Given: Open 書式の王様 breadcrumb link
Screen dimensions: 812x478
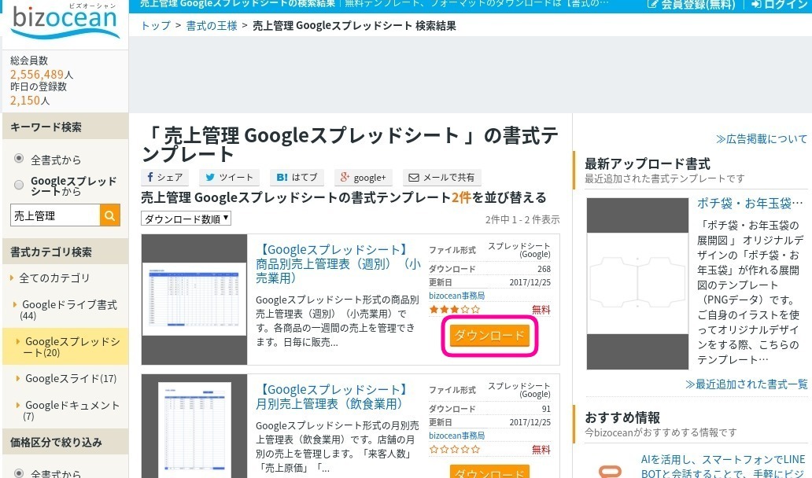Looking at the screenshot, I should (212, 25).
